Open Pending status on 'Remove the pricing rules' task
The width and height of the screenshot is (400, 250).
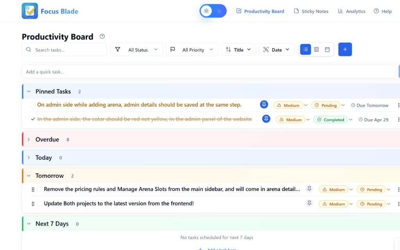[x=373, y=189]
